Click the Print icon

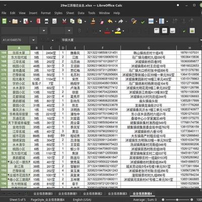coord(46,21)
